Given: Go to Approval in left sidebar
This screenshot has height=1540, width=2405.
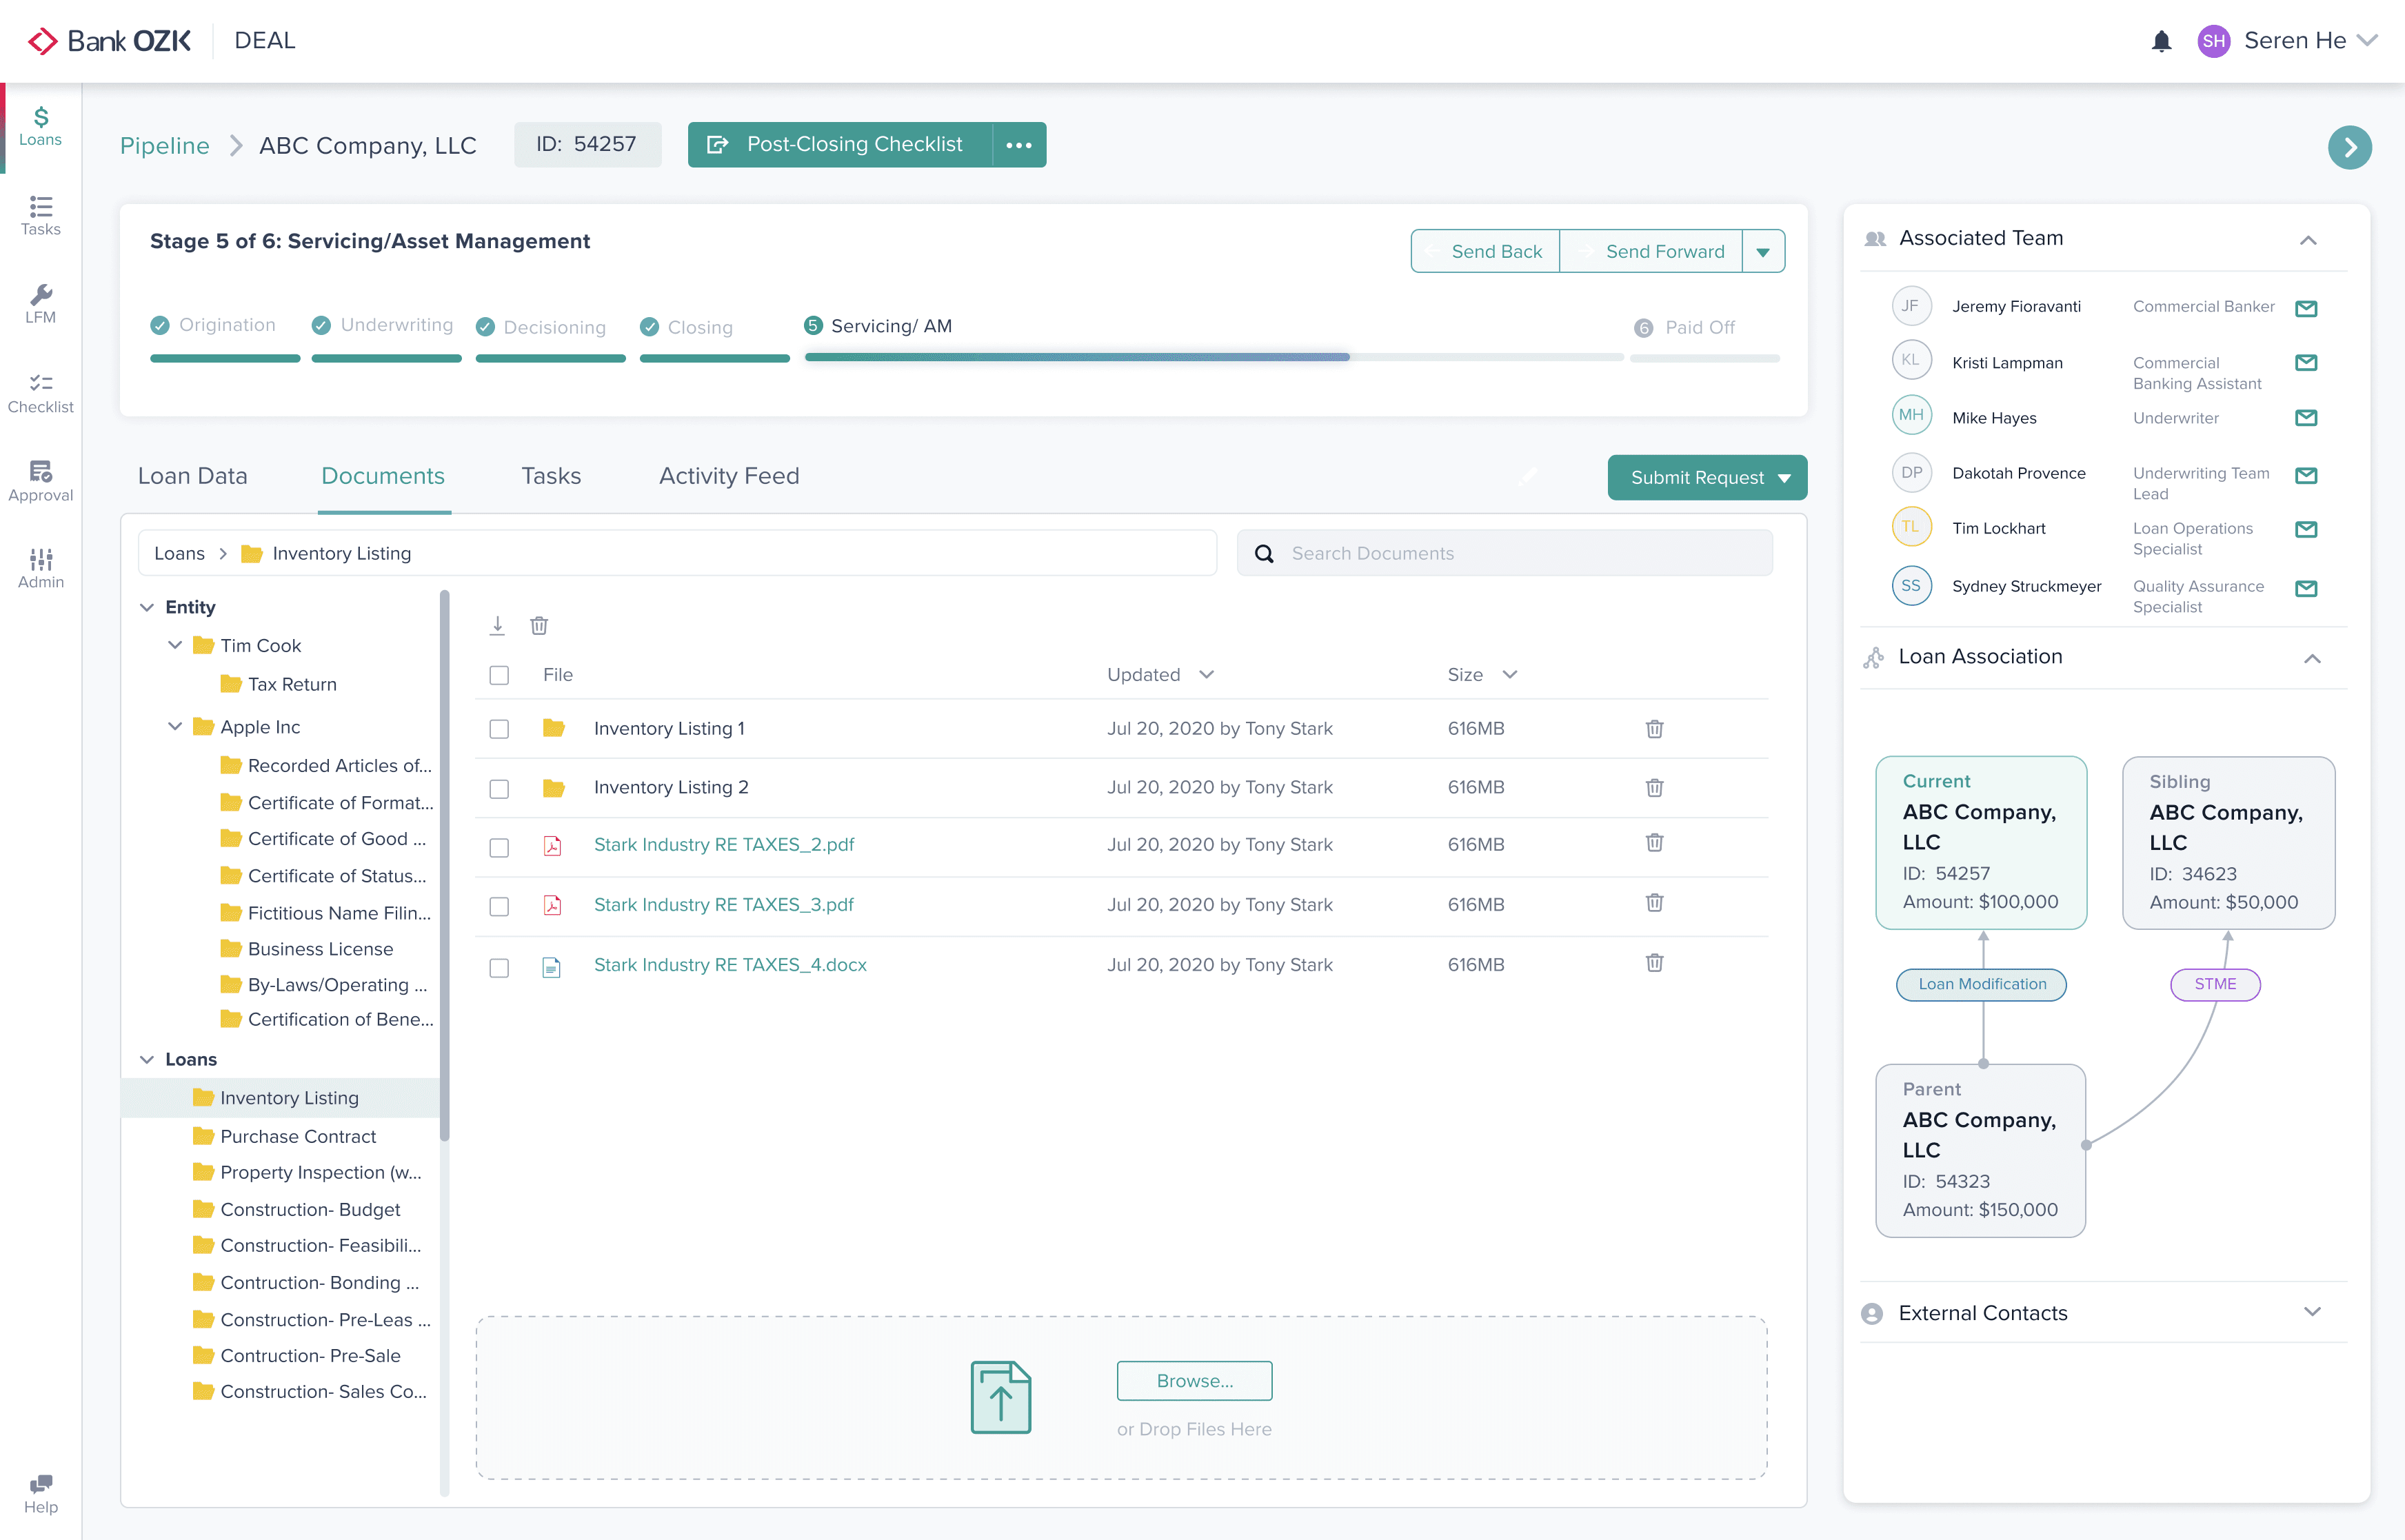Looking at the screenshot, I should 40,481.
